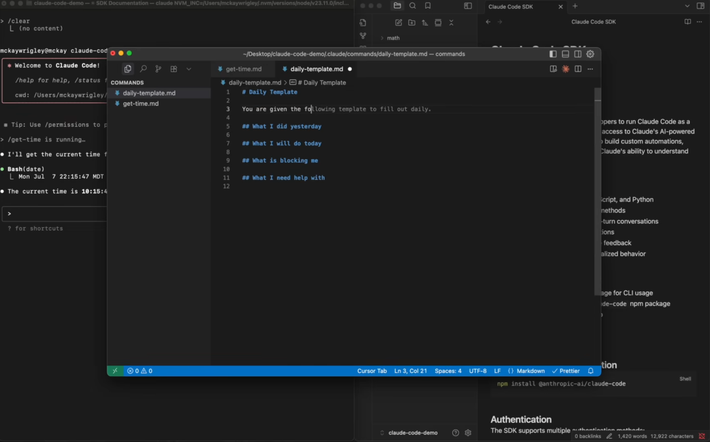The height and width of the screenshot is (442, 710).
Task: Open markdown preview to the side
Action: [x=553, y=69]
